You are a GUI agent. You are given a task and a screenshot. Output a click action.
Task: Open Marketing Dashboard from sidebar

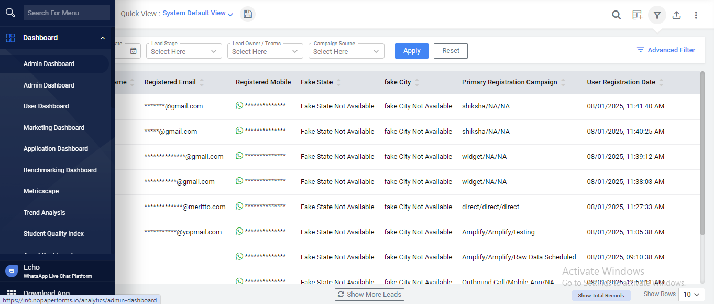tap(54, 128)
